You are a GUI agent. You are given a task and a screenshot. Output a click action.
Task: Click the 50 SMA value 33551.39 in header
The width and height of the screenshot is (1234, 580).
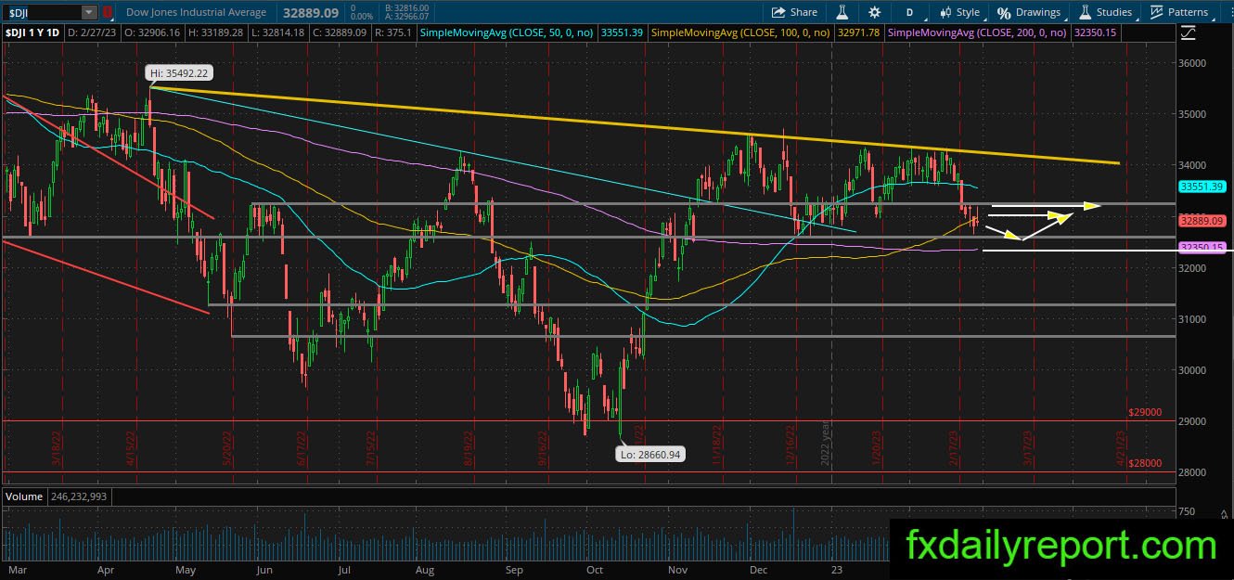click(622, 32)
